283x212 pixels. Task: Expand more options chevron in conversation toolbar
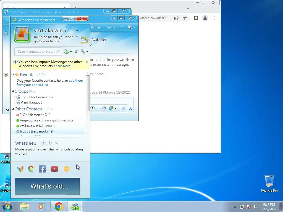pos(122,27)
